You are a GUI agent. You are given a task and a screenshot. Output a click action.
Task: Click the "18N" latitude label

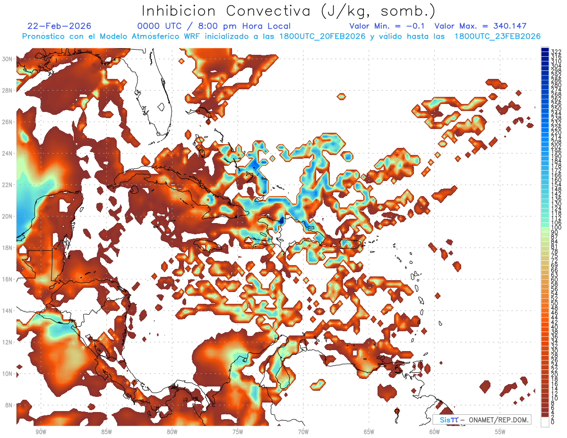coord(8,248)
